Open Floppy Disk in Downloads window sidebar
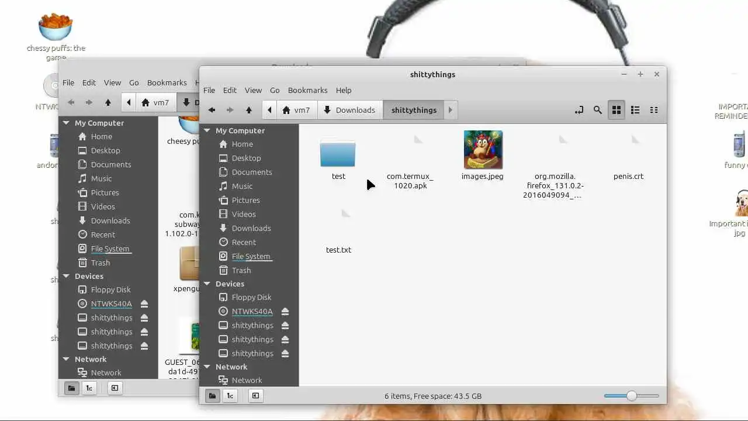 tap(110, 289)
